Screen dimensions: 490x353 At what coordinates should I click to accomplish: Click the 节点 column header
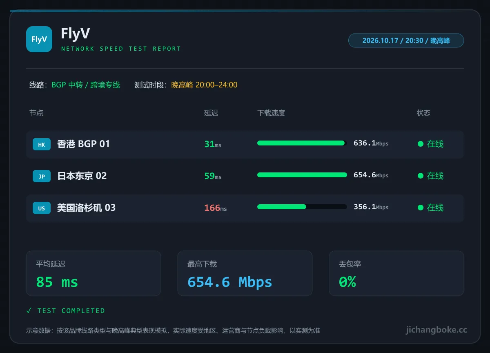click(36, 113)
